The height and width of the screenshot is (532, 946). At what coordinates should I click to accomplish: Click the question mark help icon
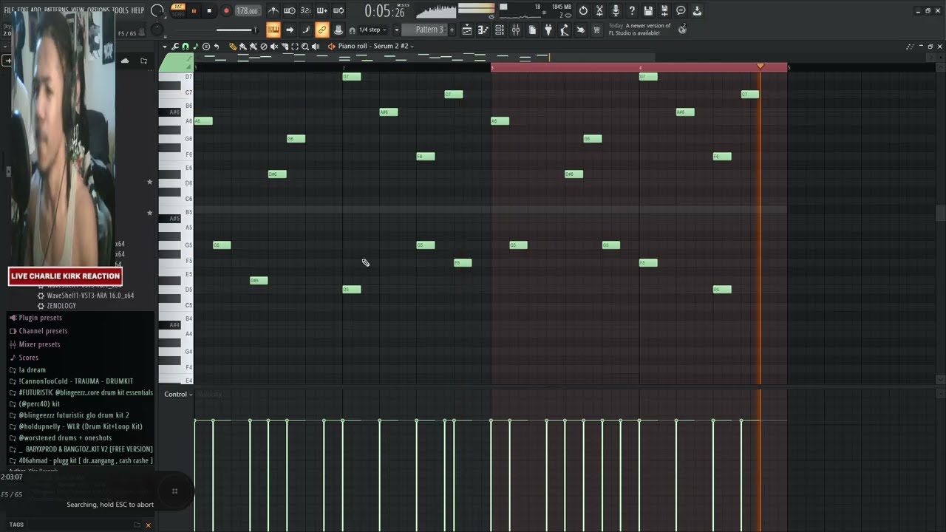coord(632,11)
